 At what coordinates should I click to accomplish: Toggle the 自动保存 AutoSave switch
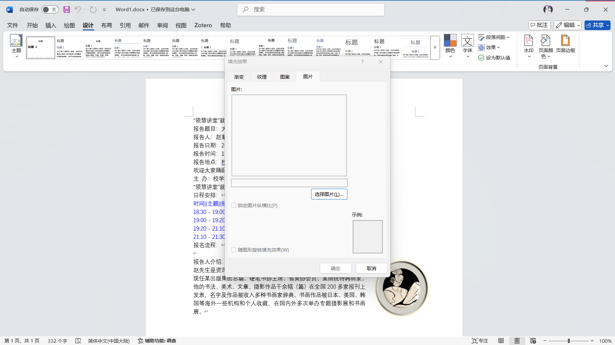(50, 10)
